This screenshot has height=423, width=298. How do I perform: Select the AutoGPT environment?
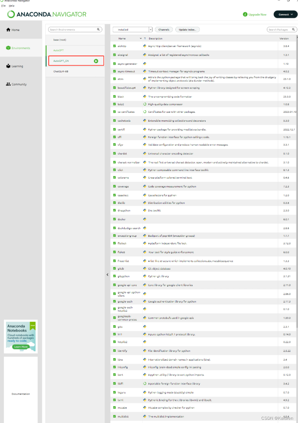[x=76, y=50]
